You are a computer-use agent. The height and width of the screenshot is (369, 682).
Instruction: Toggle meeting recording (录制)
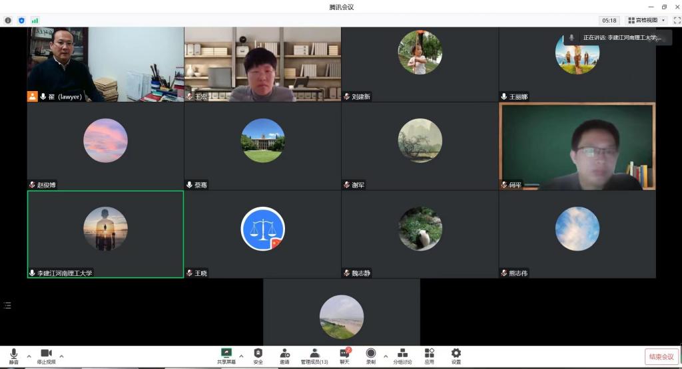(x=370, y=356)
